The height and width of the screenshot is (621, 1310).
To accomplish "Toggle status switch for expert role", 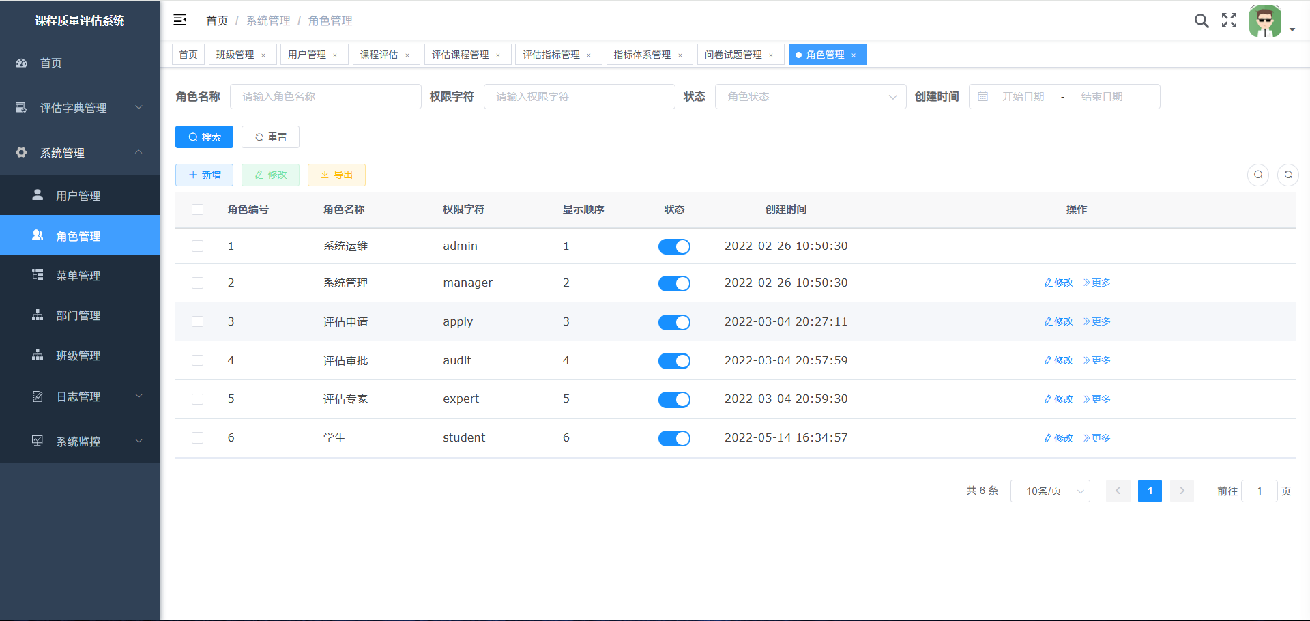I will click(x=674, y=400).
